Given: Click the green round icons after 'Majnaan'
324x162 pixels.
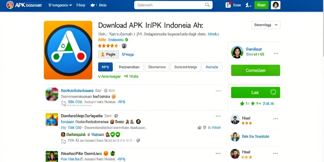Looking at the screenshot, I should point(115,134).
